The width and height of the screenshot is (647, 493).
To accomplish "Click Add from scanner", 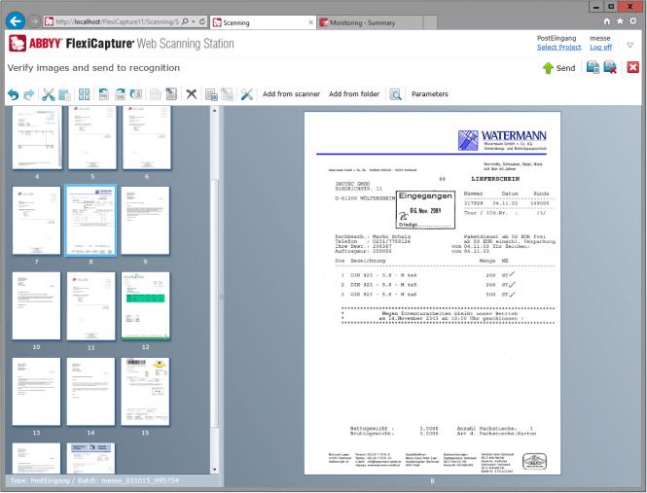I will coord(291,94).
